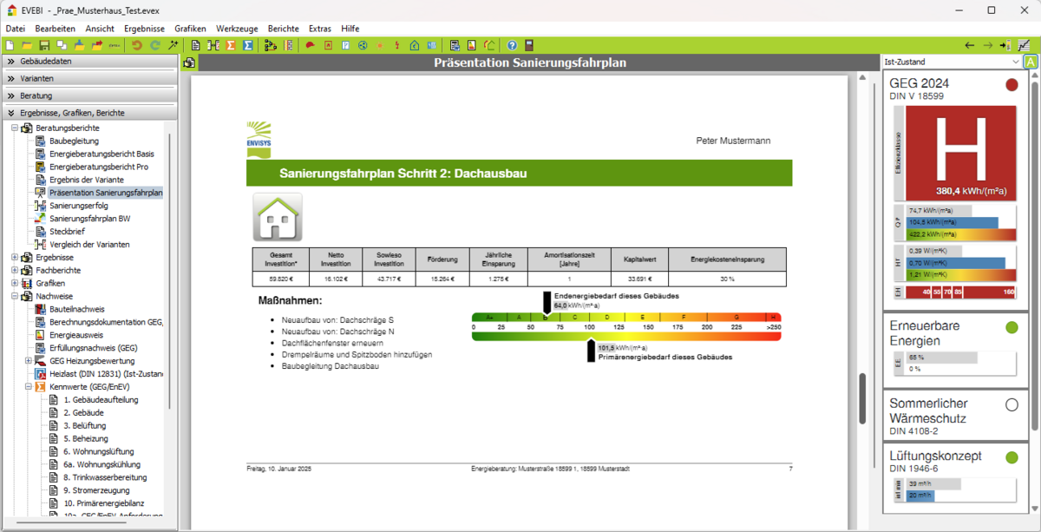1041x532 pixels.
Task: Click Sommerlicher Wärmeschutz card
Action: 955,416
